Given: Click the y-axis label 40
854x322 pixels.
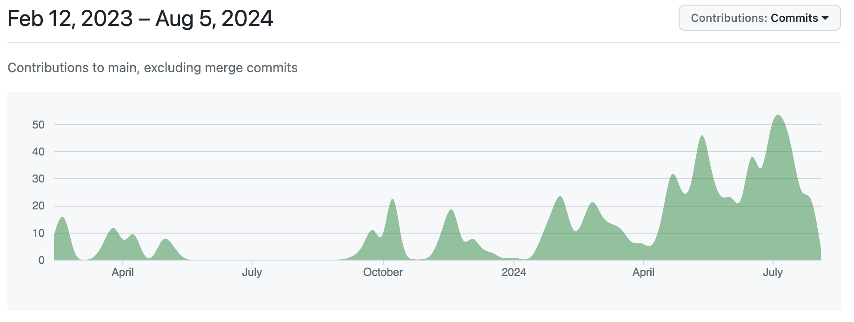Looking at the screenshot, I should 38,152.
